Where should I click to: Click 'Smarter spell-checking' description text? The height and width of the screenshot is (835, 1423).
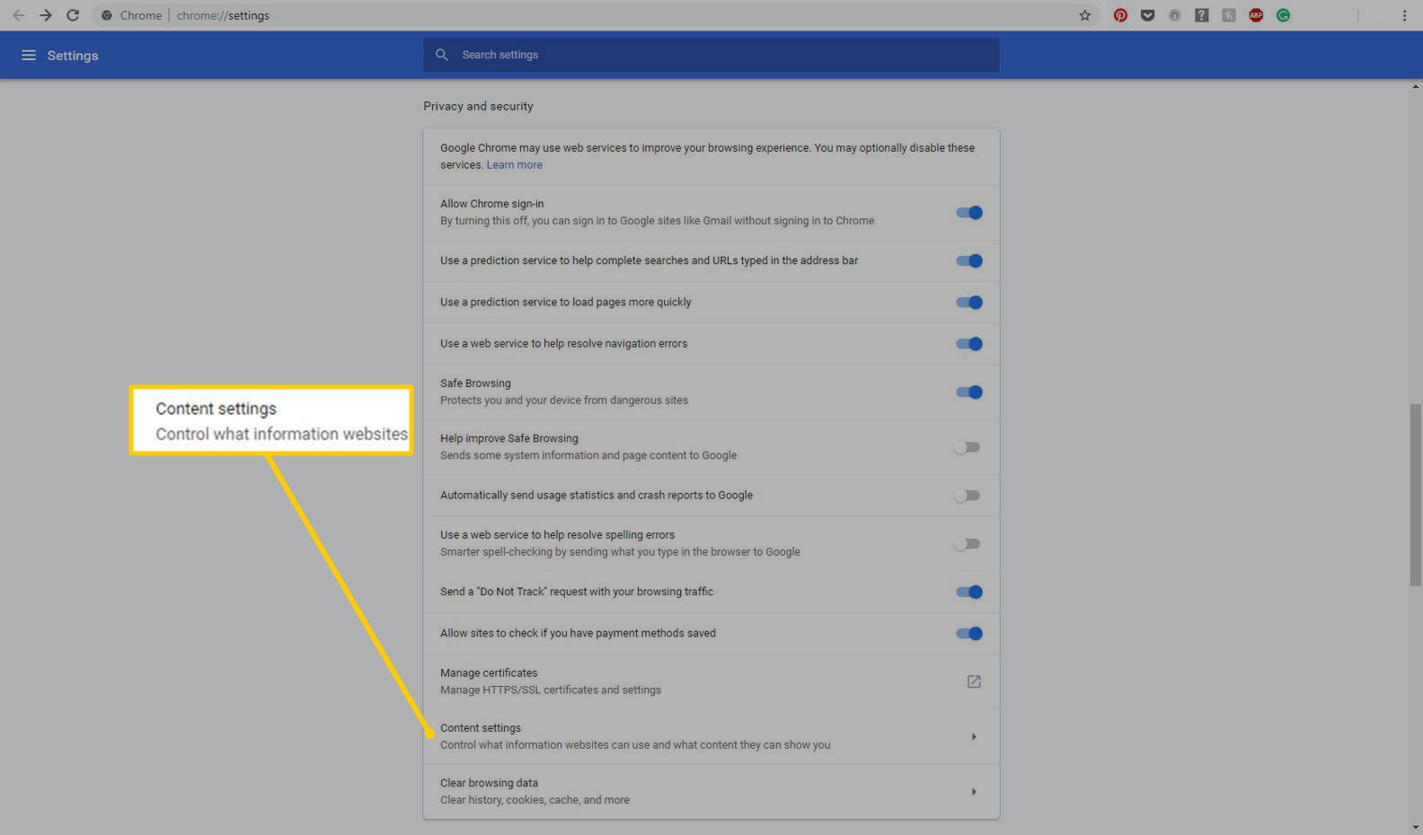pos(620,552)
